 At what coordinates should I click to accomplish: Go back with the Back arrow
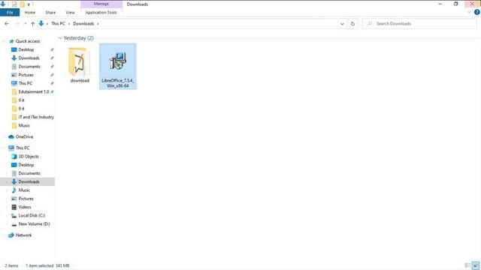(x=7, y=23)
